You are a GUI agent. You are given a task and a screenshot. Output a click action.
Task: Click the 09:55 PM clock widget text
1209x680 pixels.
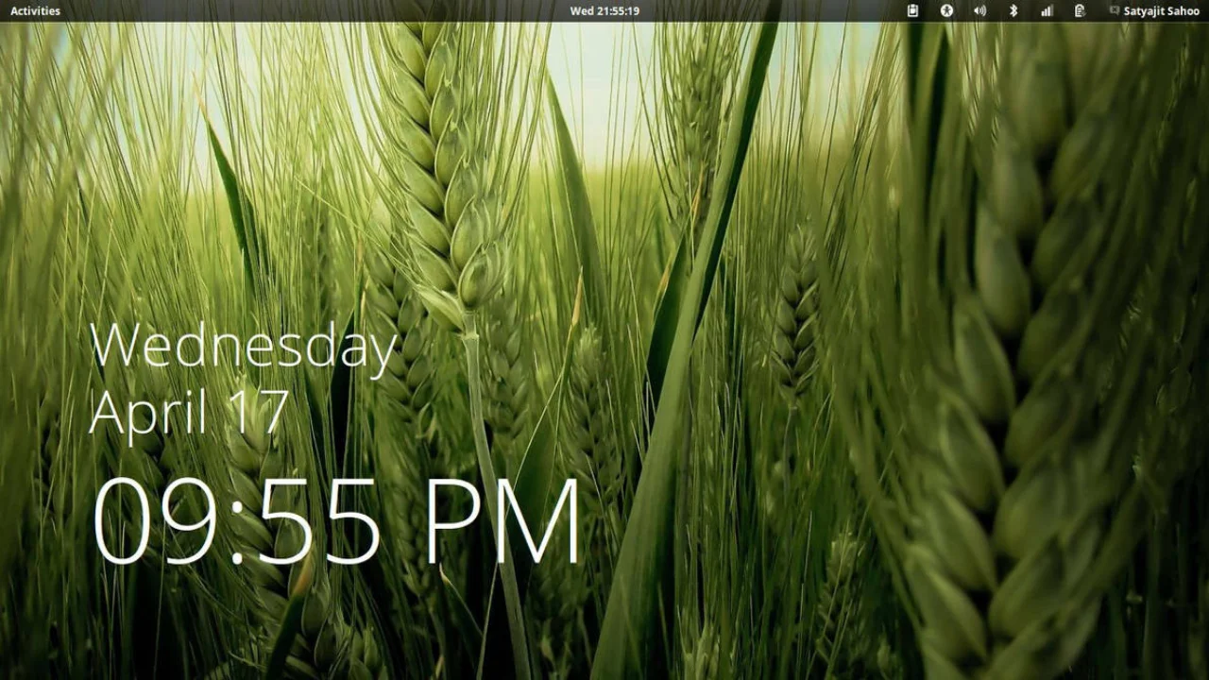pyautogui.click(x=335, y=519)
